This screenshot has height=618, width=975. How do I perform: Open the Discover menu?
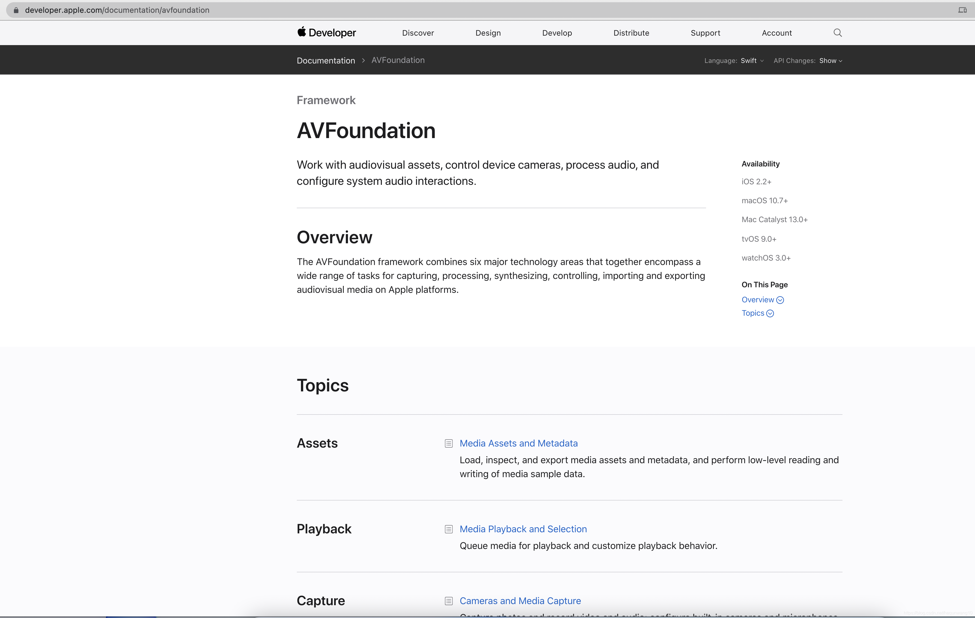418,33
